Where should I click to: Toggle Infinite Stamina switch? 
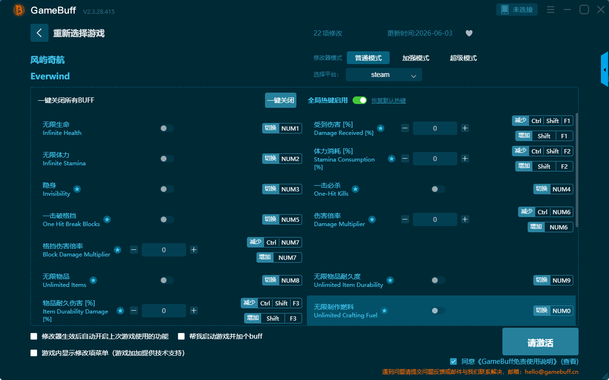[167, 159]
